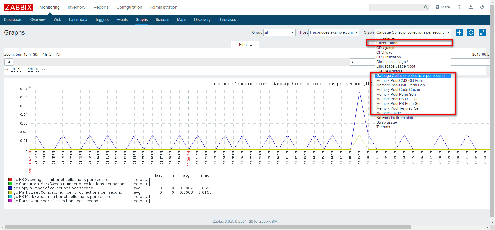Toggle fullscreen mode button
Image resolution: width=495 pixels, height=230 pixels.
pos(482,32)
